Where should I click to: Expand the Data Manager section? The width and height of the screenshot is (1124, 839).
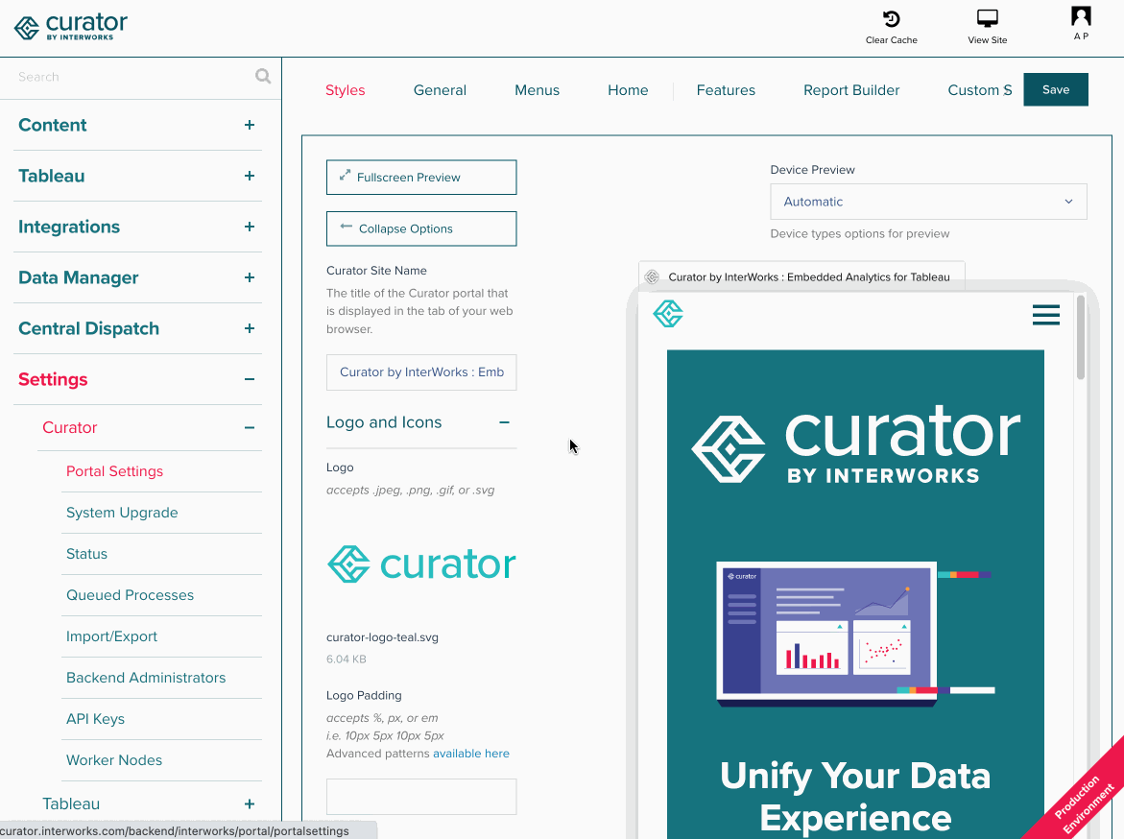click(x=249, y=277)
